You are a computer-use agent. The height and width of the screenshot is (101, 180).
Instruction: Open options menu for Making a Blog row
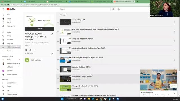(x=174, y=22)
